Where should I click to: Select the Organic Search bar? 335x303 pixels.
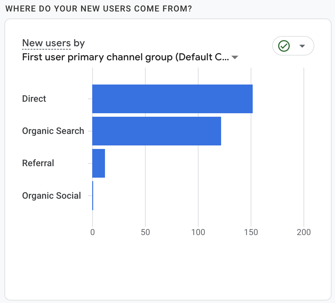(x=156, y=131)
